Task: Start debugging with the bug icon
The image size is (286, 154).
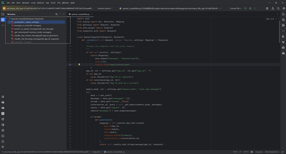Action: coord(250,8)
